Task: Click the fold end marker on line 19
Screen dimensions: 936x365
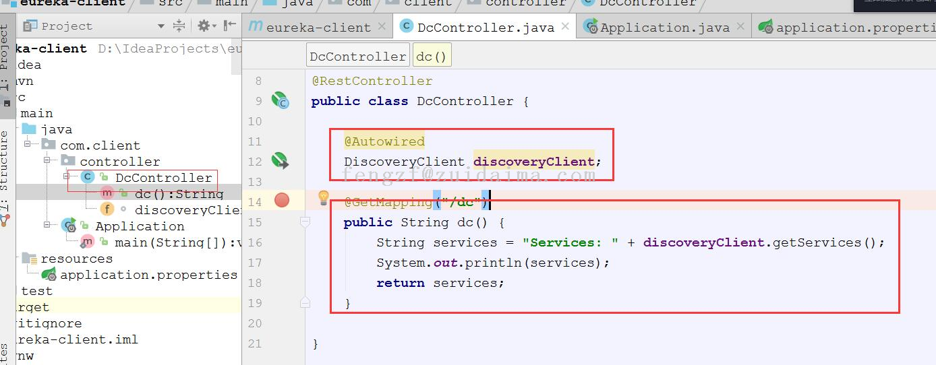Action: (x=305, y=303)
